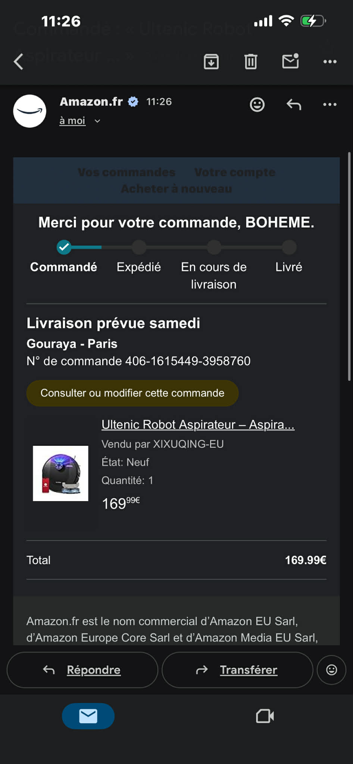Open the top bar three-dots menu
This screenshot has width=353, height=764.
click(330, 62)
